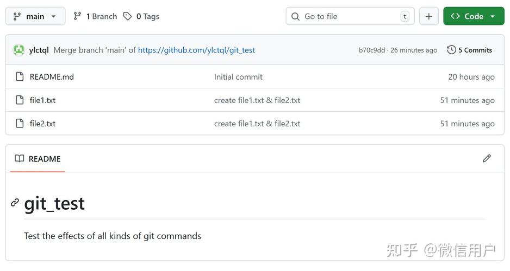This screenshot has width=510, height=271.
Task: Open the file2.txt row commit message
Action: (257, 124)
